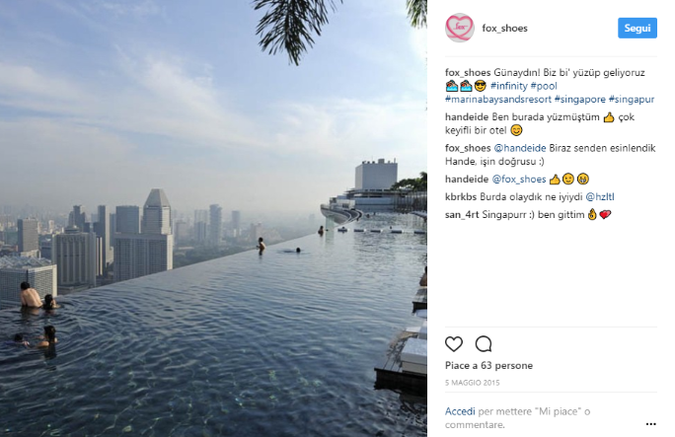Open the three-dots more options menu
The height and width of the screenshot is (437, 675).
coord(651,424)
